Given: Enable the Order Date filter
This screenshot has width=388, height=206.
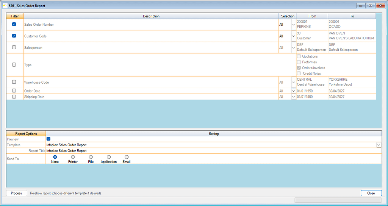Looking at the screenshot, I should [14, 91].
